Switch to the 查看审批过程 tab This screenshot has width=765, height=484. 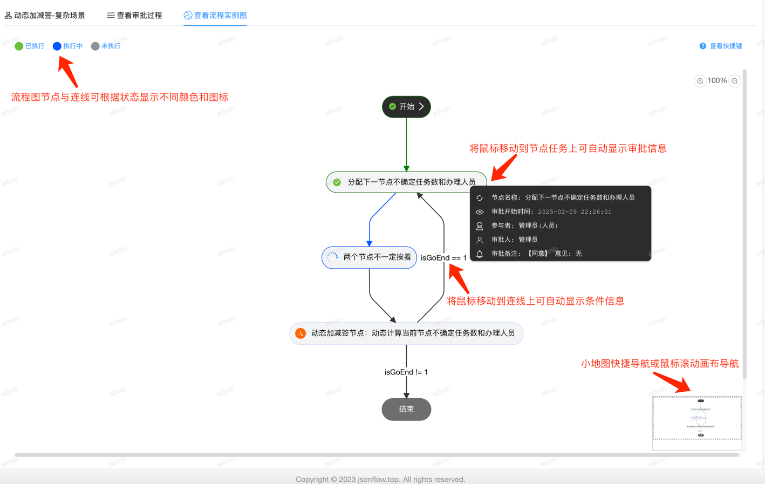point(134,16)
